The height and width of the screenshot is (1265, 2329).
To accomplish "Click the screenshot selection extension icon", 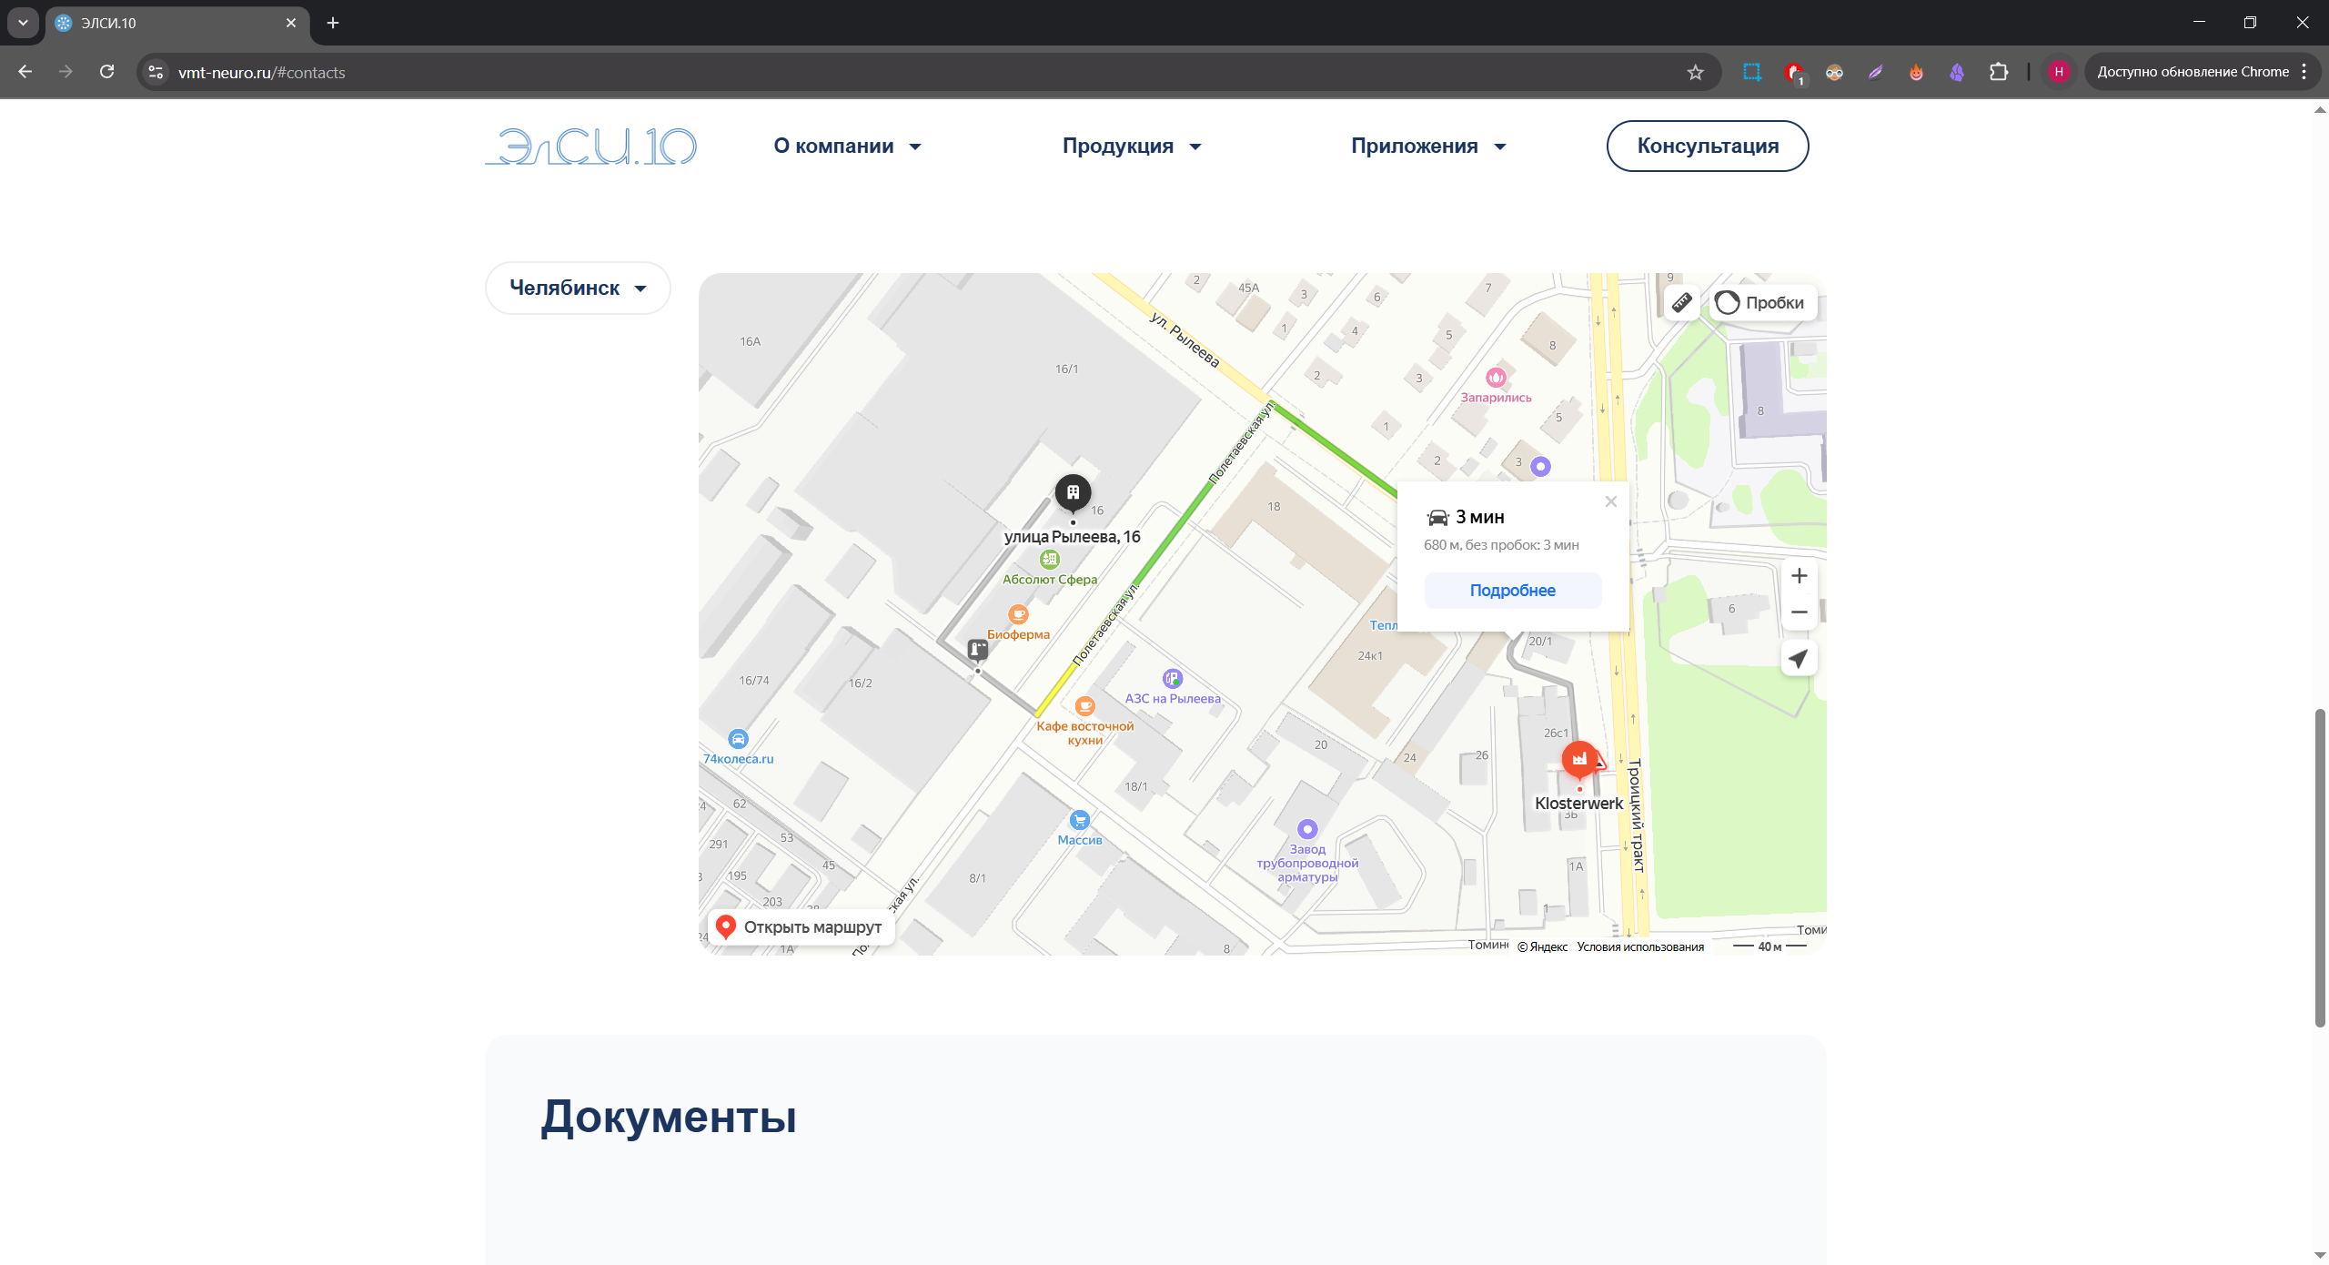I will click(1751, 72).
